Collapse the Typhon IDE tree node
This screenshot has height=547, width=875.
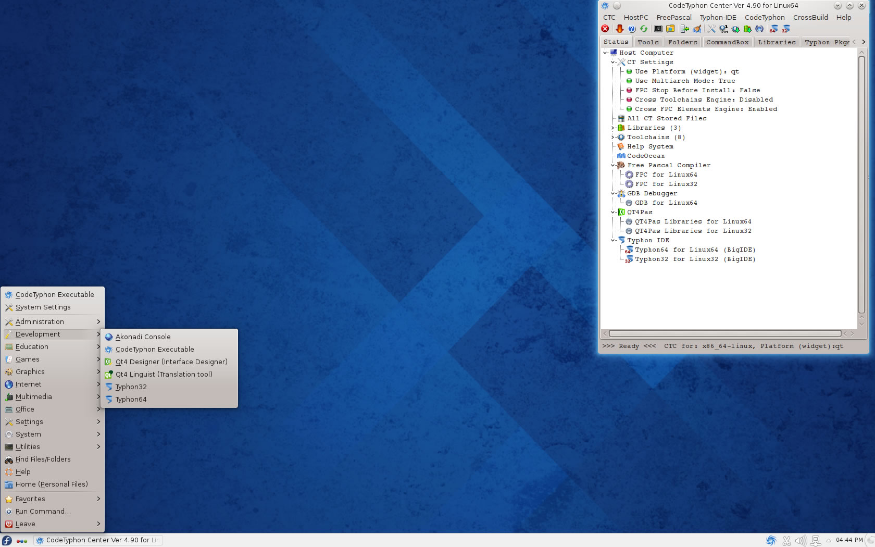click(613, 240)
